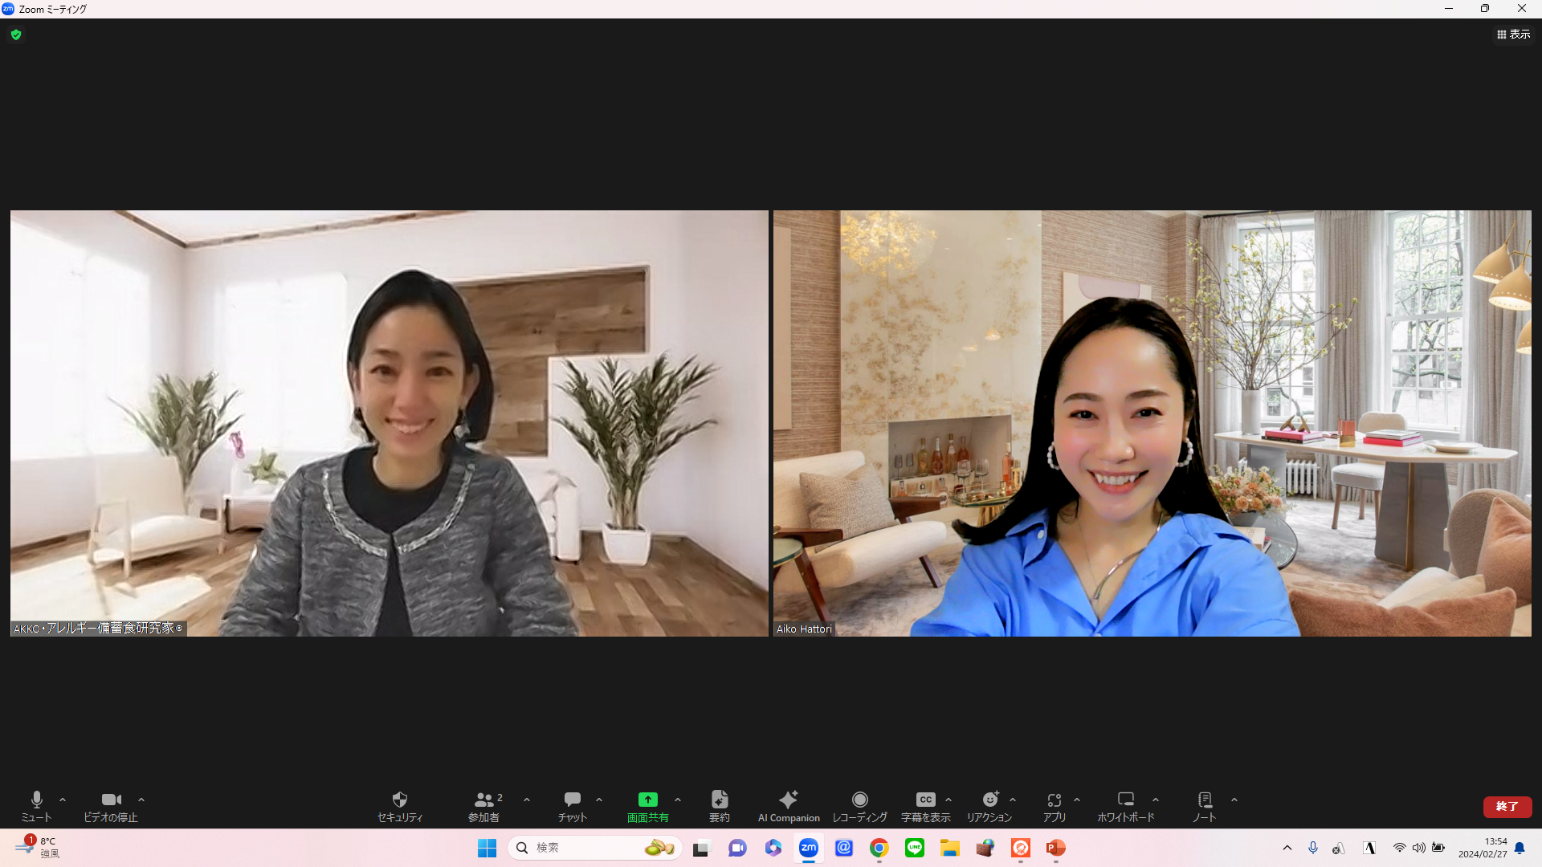Open the Whiteboard (ホワイトボード) tool
Image resolution: width=1542 pixels, height=867 pixels.
[x=1126, y=806]
